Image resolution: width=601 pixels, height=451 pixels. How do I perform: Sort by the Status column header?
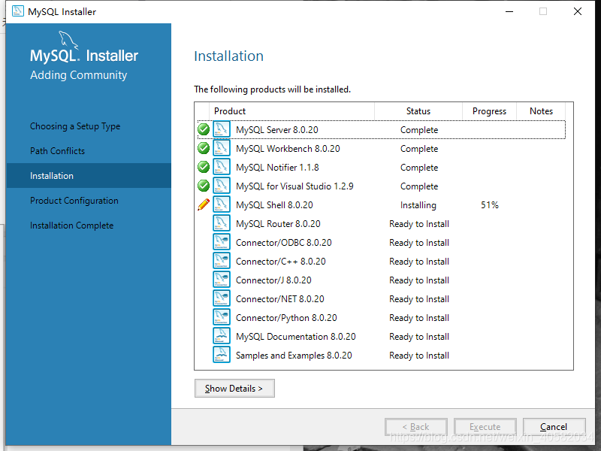click(x=418, y=111)
